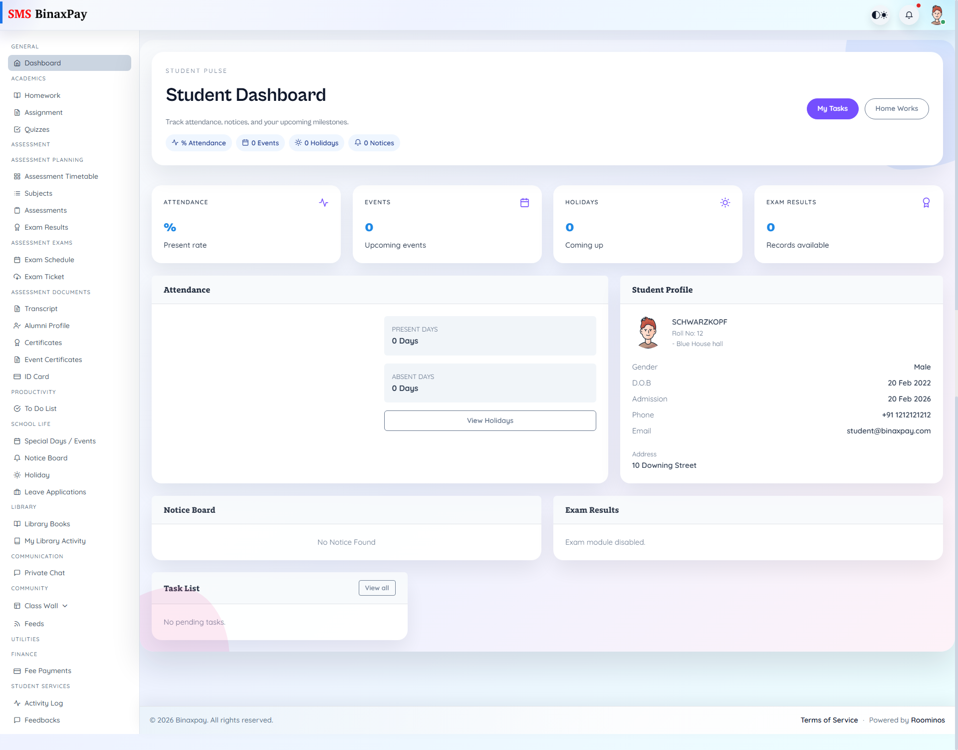Open Fee Payments in the sidebar
This screenshot has height=750, width=958.
click(x=47, y=671)
